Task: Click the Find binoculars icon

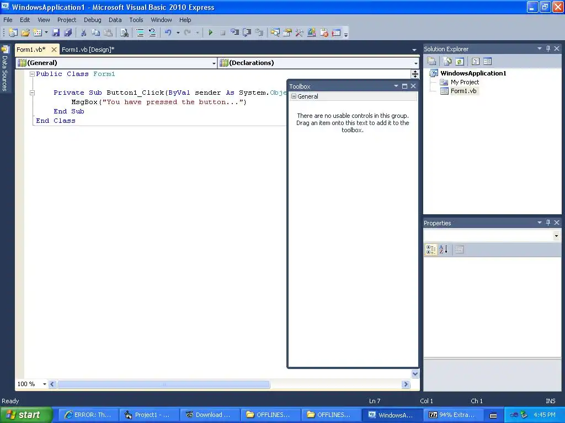Action: 124,32
